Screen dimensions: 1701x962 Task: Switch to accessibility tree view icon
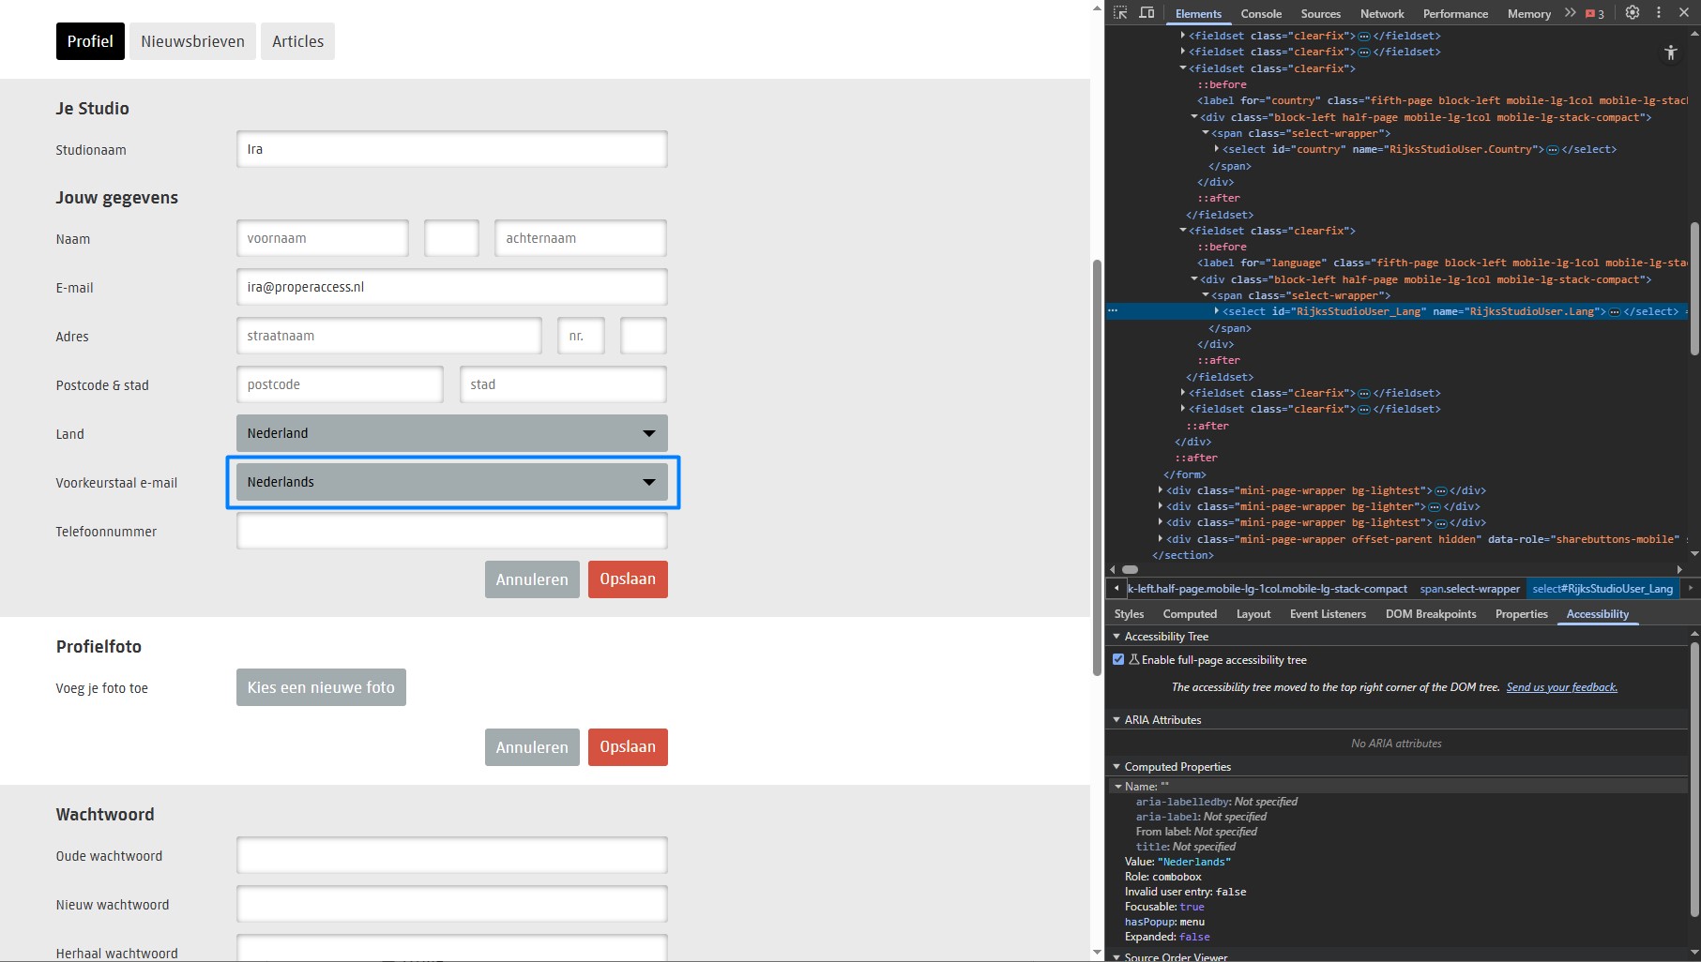(1670, 53)
